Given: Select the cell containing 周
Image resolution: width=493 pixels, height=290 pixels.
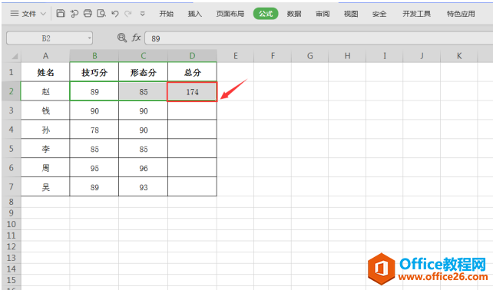Looking at the screenshot, I should (x=45, y=168).
